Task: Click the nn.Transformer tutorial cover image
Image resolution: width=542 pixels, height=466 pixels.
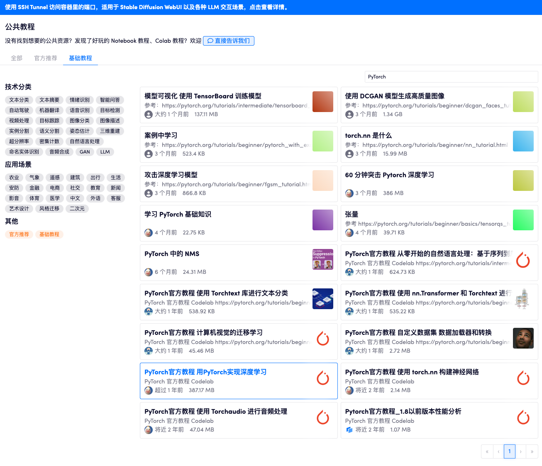Action: [x=523, y=299]
